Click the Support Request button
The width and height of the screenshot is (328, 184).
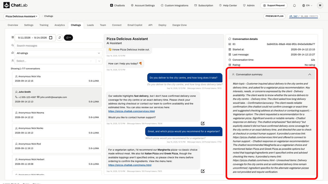coord(274,5)
